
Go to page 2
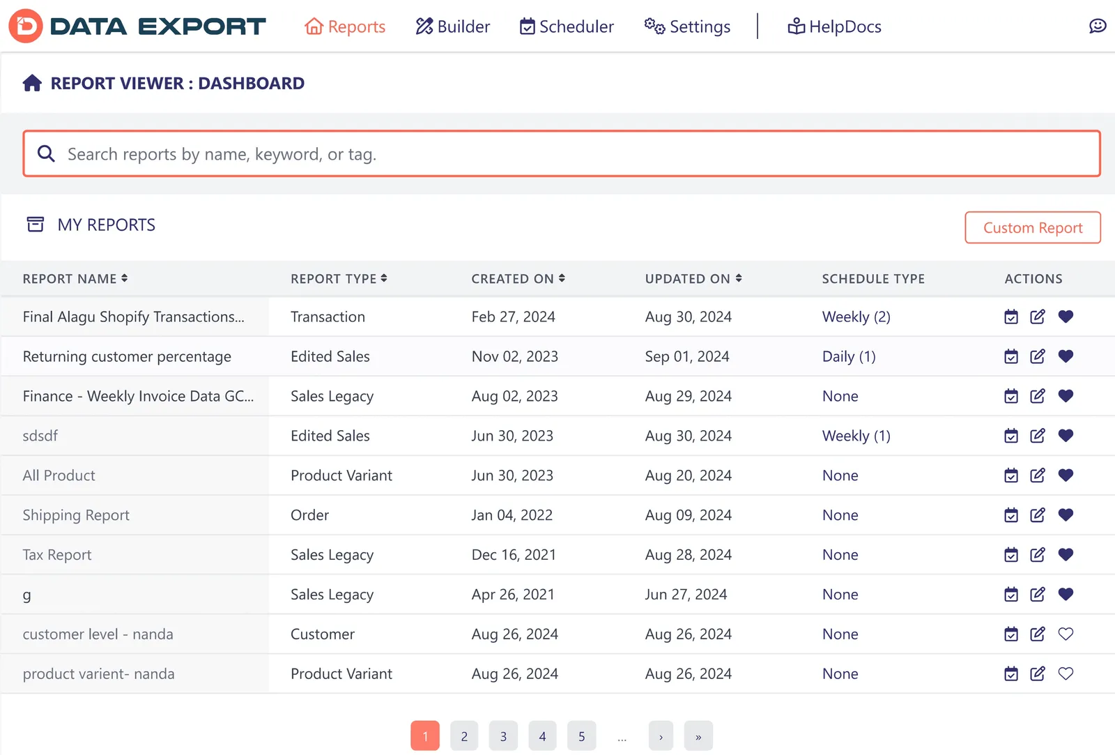click(464, 736)
